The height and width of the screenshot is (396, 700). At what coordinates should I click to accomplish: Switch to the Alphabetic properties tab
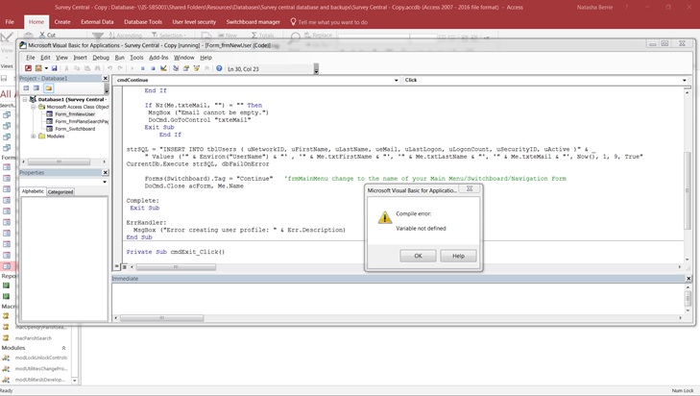click(33, 191)
